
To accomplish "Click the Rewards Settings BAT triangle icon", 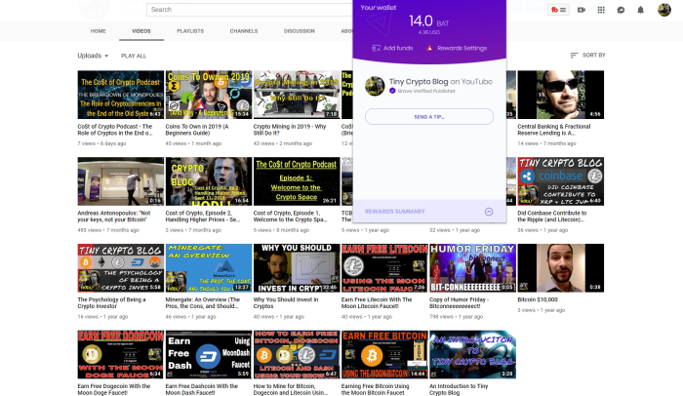I will (x=429, y=48).
